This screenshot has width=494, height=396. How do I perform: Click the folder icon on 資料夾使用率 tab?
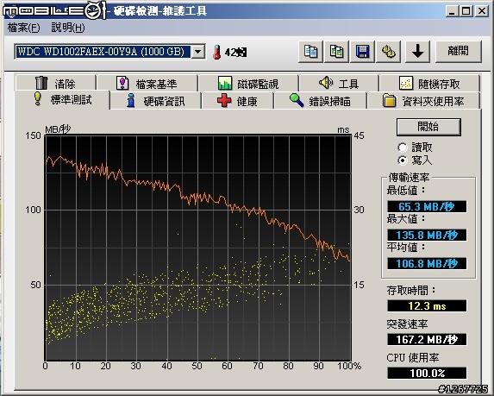point(389,101)
